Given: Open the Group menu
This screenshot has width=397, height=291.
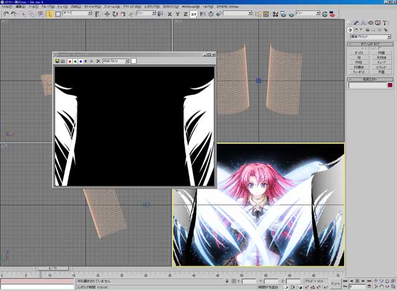Looking at the screenshot, I should [x=48, y=7].
